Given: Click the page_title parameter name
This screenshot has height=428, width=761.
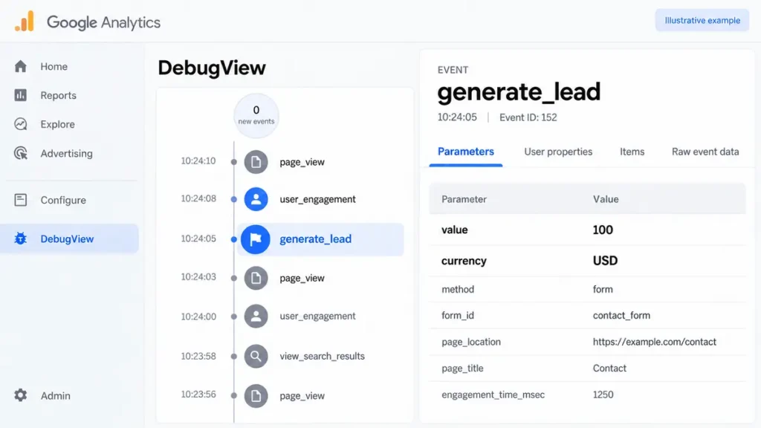Looking at the screenshot, I should coord(462,369).
